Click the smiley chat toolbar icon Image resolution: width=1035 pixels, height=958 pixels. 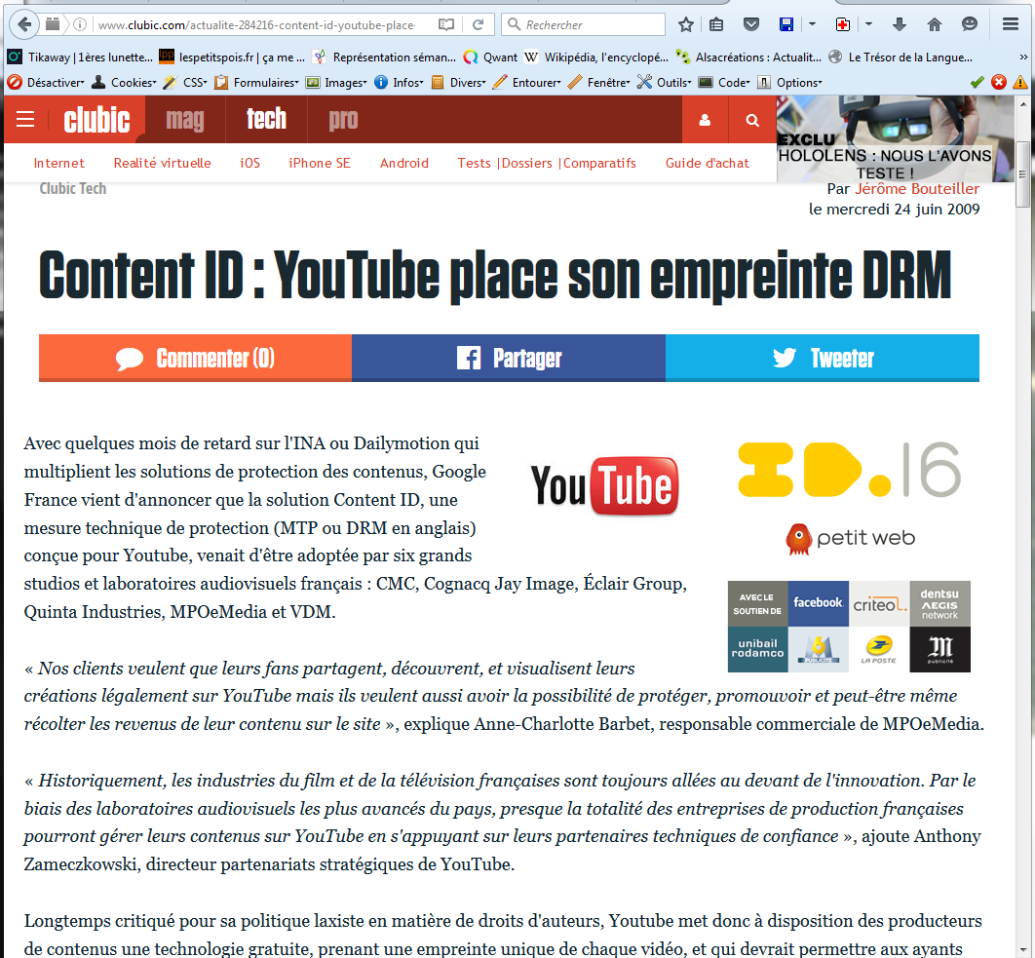click(x=969, y=25)
